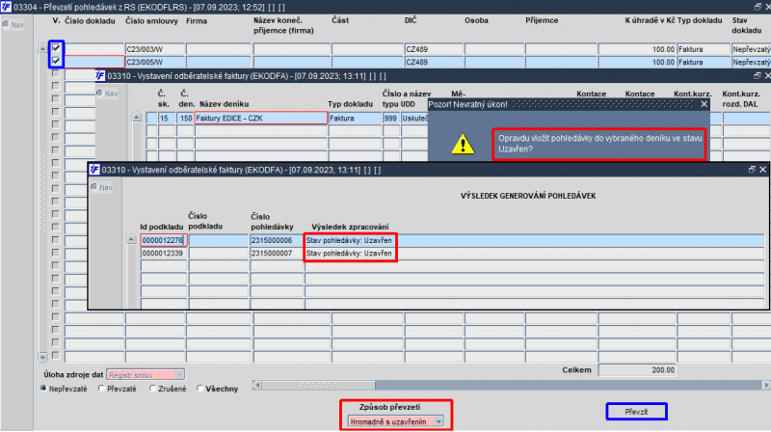This screenshot has height=432, width=771.
Task: Click the horizontal scrollbar right arrow
Action: (x=766, y=386)
